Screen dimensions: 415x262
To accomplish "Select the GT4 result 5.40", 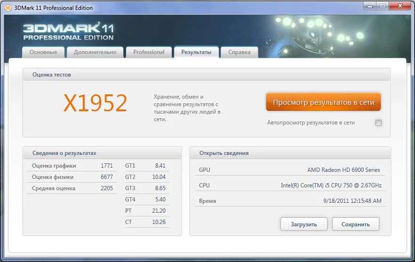I will [160, 200].
